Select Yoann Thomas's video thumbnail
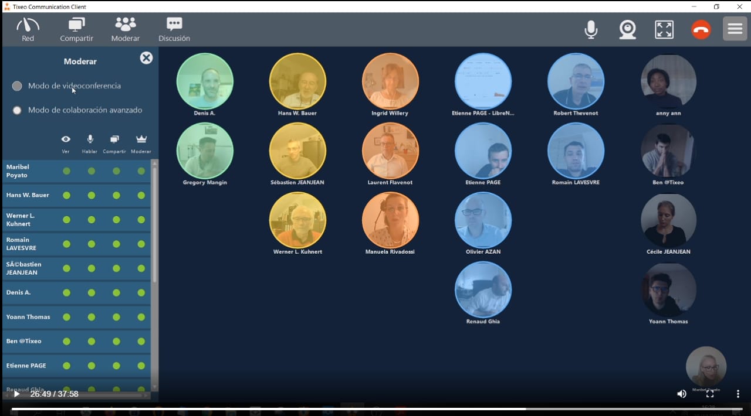Viewport: 751px width, 416px height. tap(668, 289)
